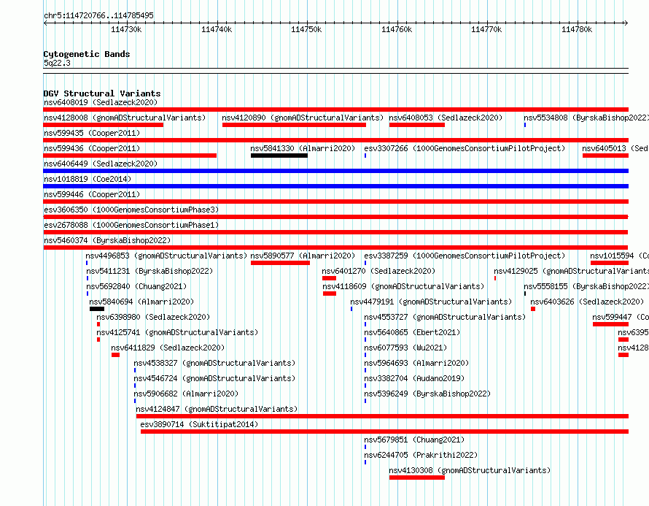This screenshot has height=506, width=649.
Task: Click the 114750k ruler position label
Action: point(306,29)
